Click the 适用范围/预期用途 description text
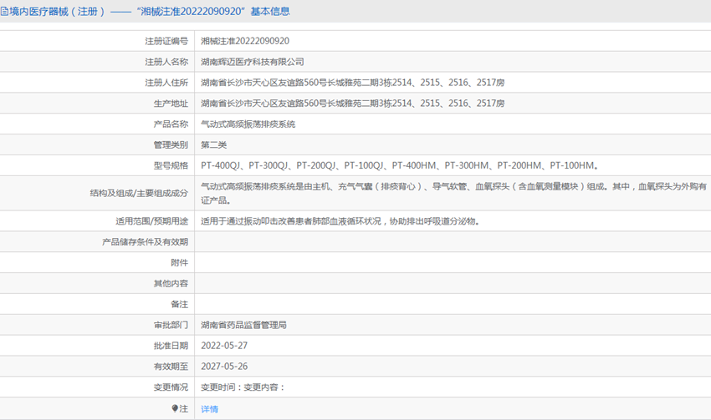The width and height of the screenshot is (711, 420). (x=340, y=221)
